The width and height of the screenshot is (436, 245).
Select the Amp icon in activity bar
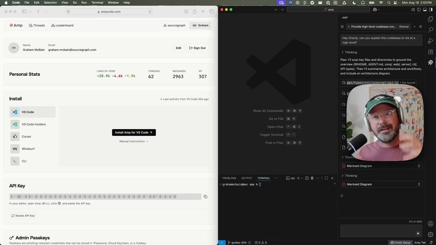[x=431, y=63]
